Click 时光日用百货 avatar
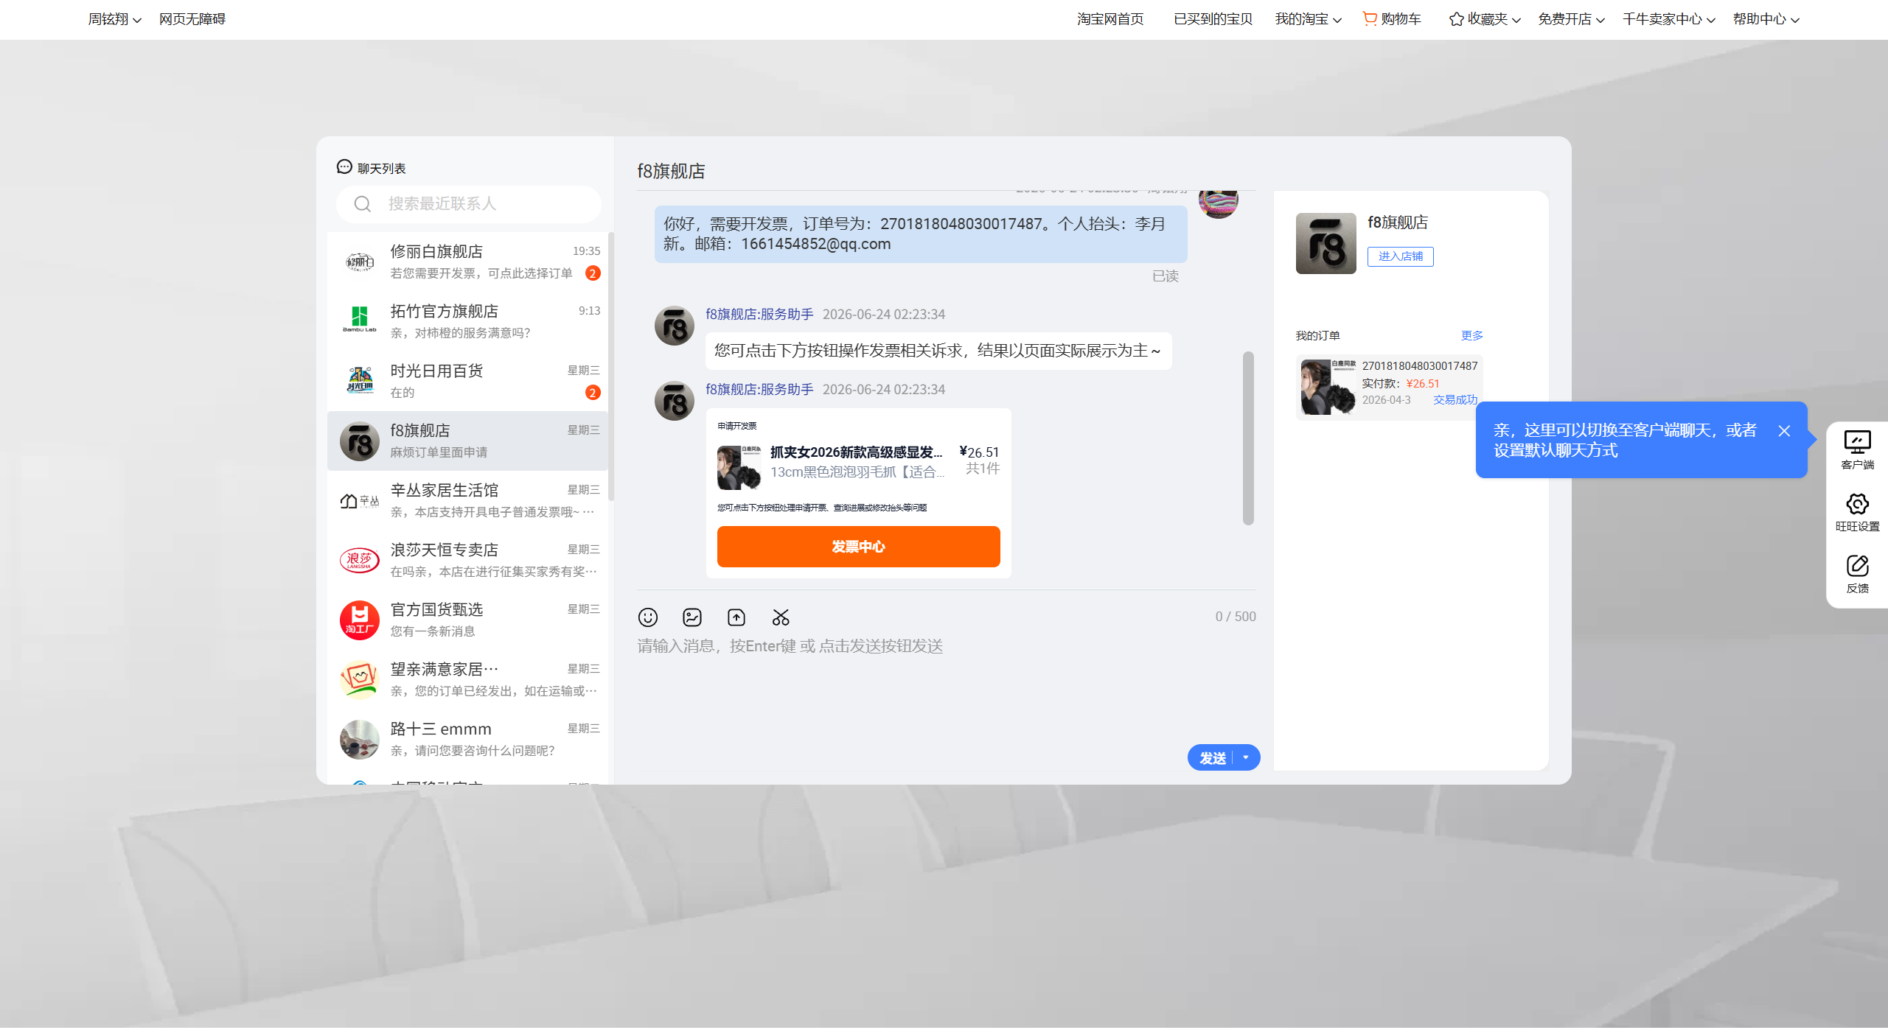The height and width of the screenshot is (1030, 1888). tap(360, 382)
